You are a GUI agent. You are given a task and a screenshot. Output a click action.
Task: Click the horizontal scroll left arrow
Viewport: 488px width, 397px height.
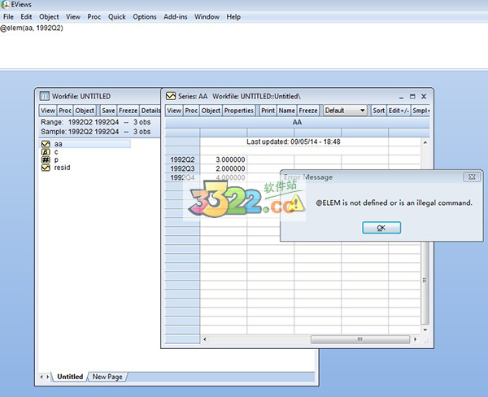click(204, 339)
